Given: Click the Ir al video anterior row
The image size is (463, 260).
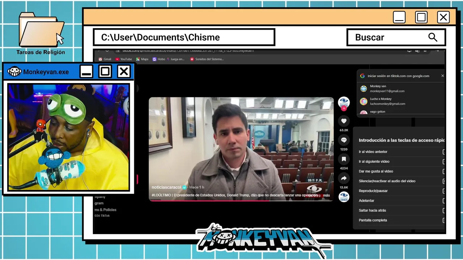Looking at the screenshot, I should tap(402, 152).
